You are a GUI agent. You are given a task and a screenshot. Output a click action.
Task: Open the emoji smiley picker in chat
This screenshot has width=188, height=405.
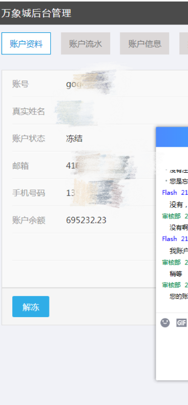point(165,323)
